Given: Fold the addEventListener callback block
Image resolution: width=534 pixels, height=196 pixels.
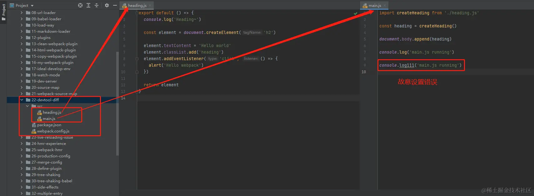Looking at the screenshot, I should pos(137,59).
